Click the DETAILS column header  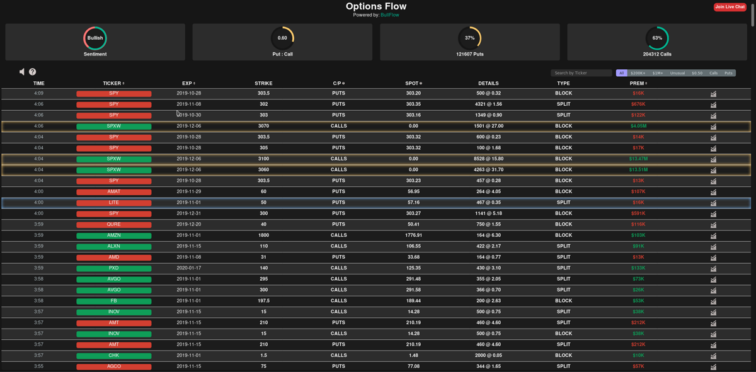(x=488, y=83)
